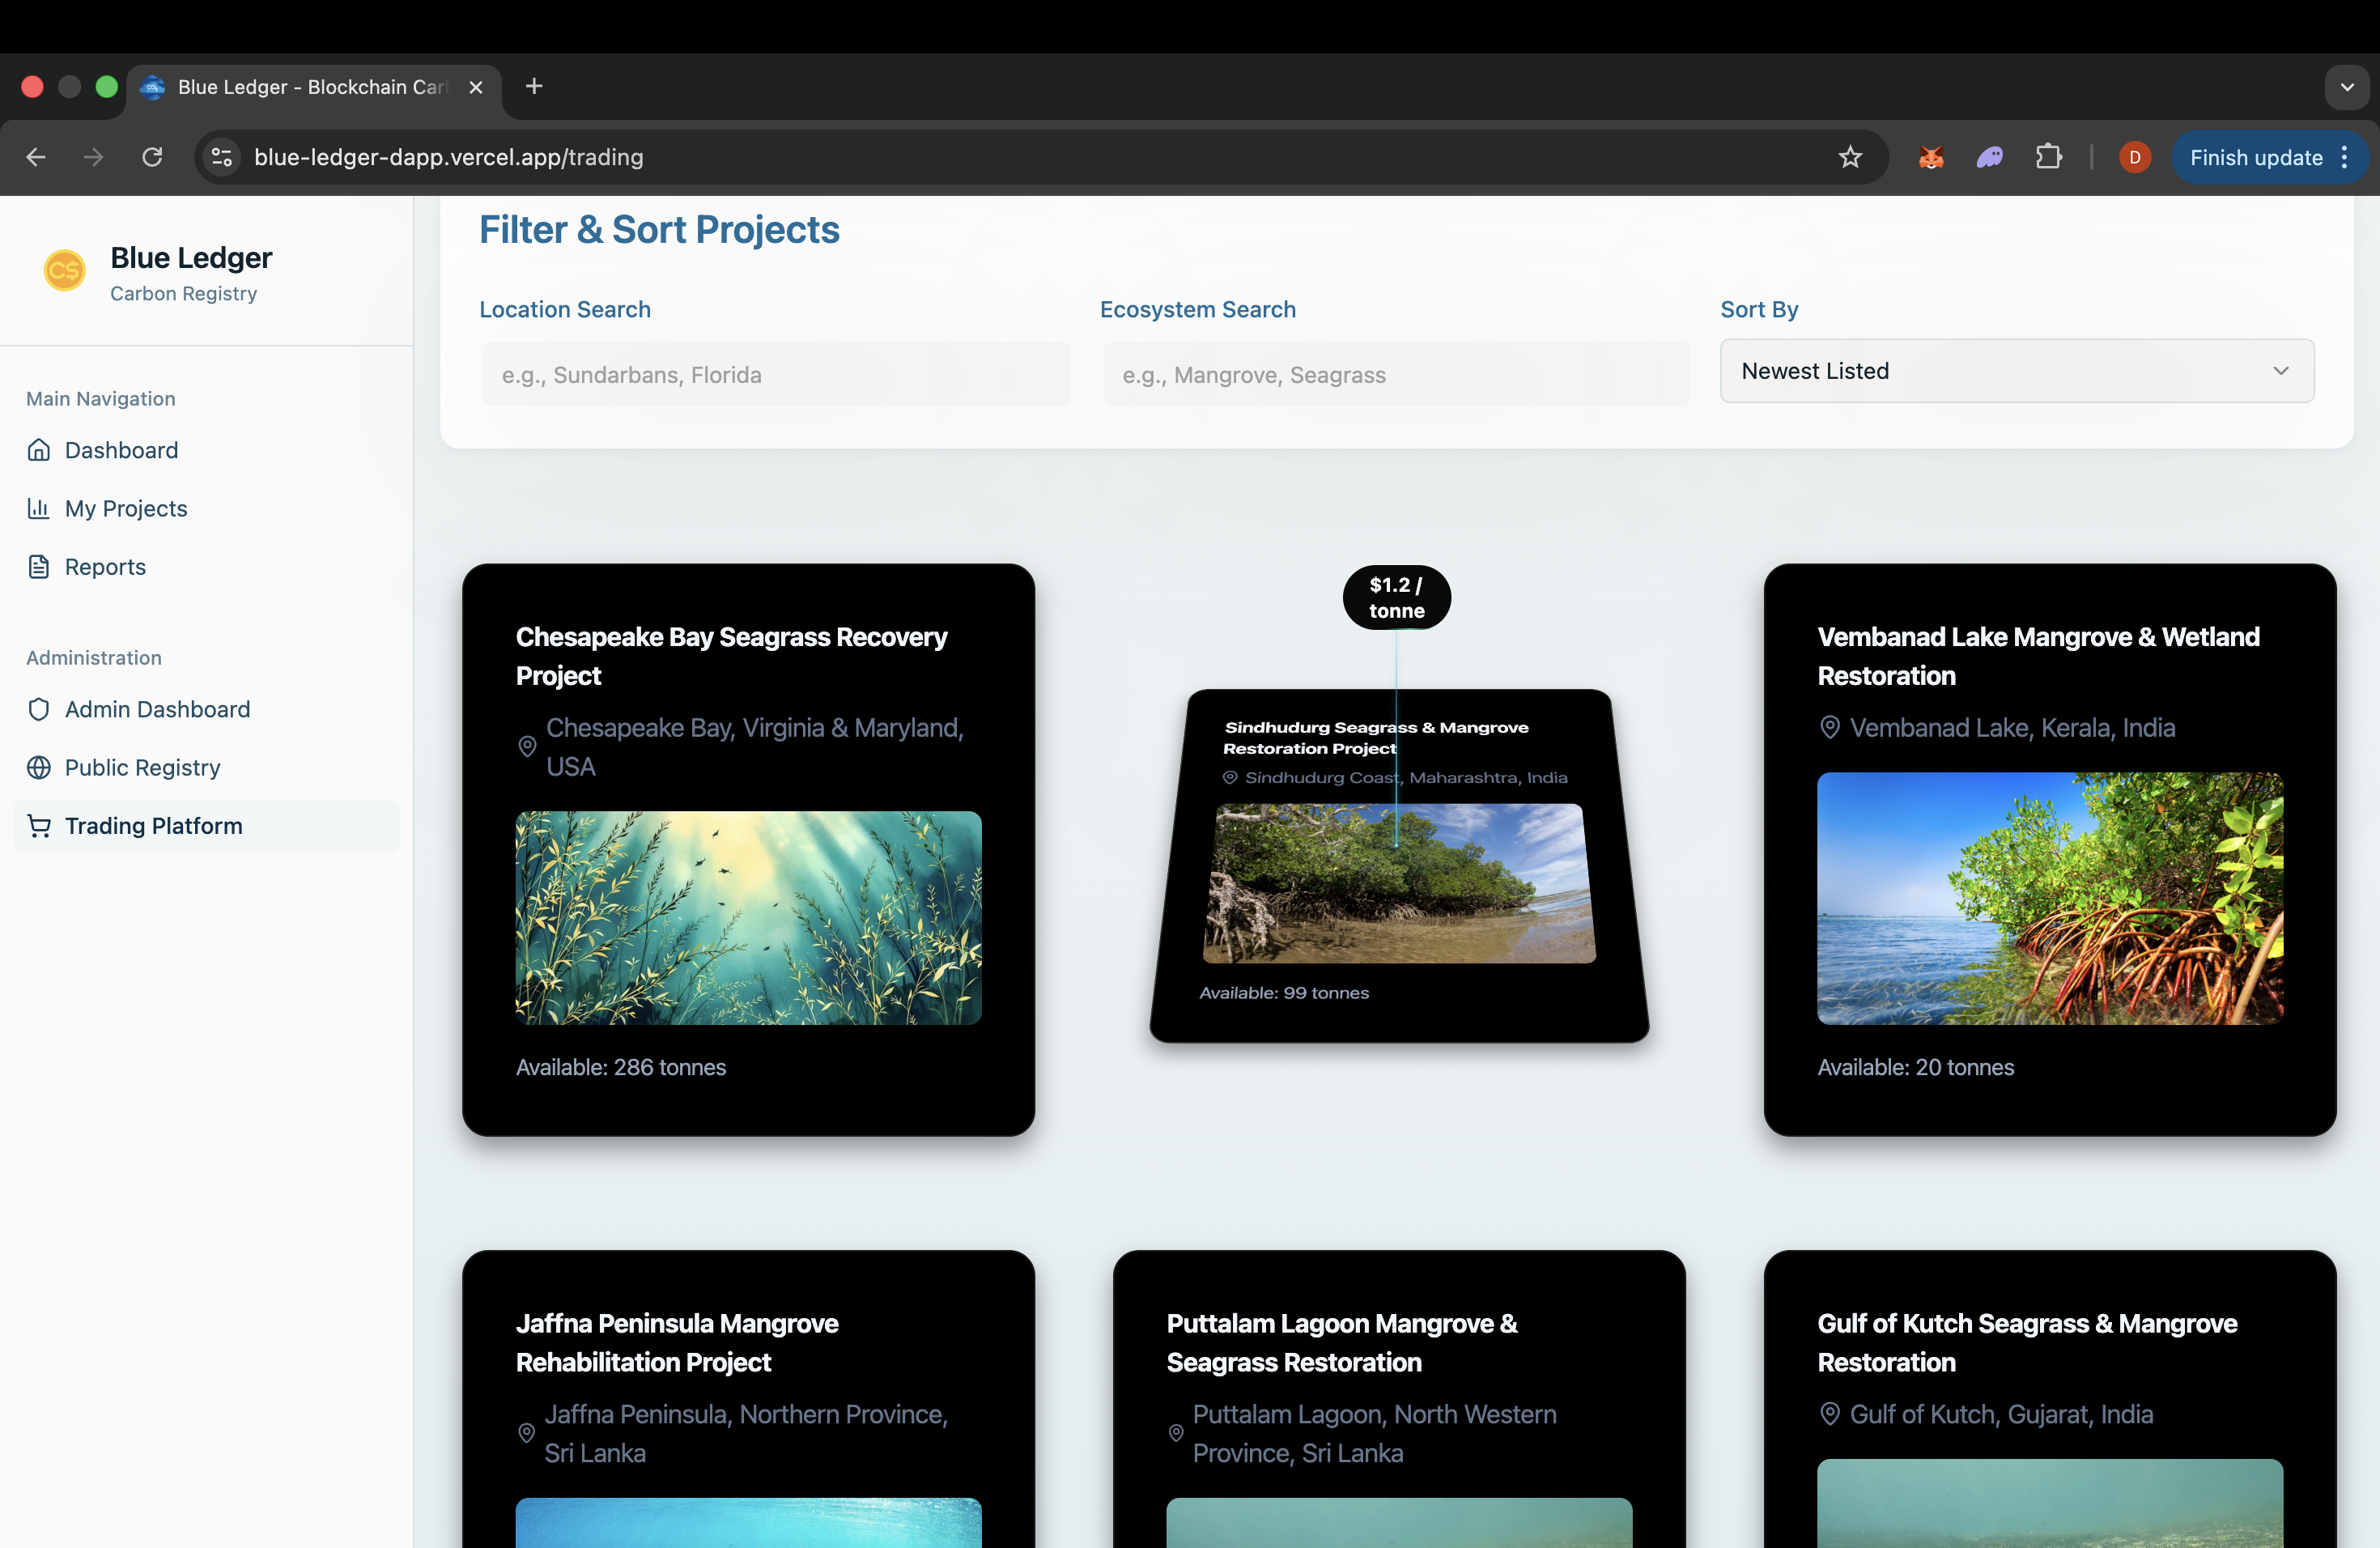This screenshot has height=1548, width=2380.
Task: Open Chrome three-dot menu
Action: [2345, 157]
